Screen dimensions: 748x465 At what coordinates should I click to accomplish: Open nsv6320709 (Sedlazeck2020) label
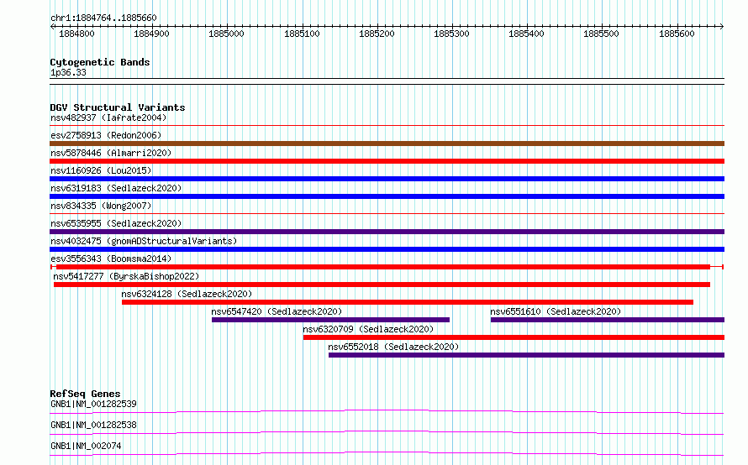point(368,329)
